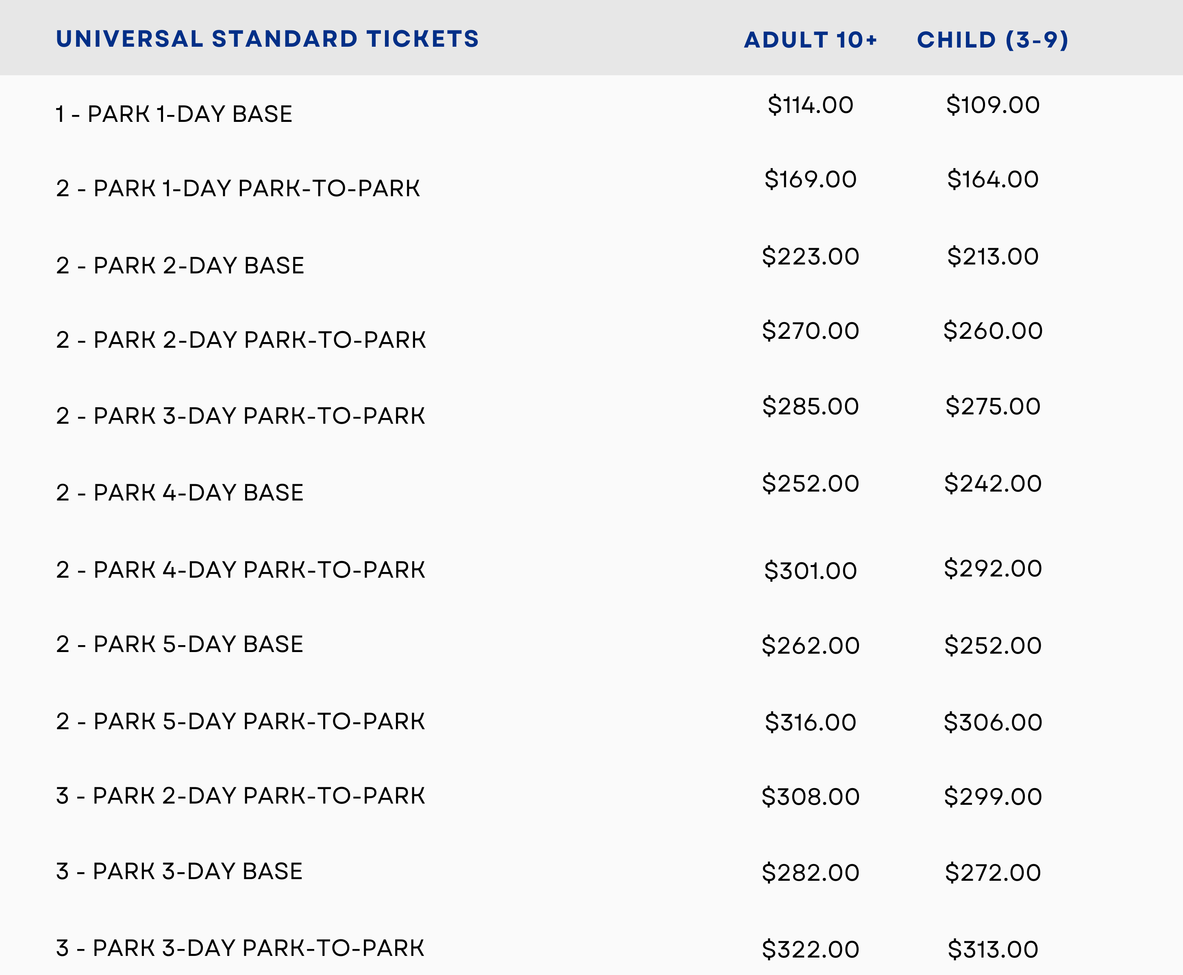Select 3-Park 2-Day Park-to-Park ticket label
Viewport: 1183px width, 975px height.
tap(240, 796)
